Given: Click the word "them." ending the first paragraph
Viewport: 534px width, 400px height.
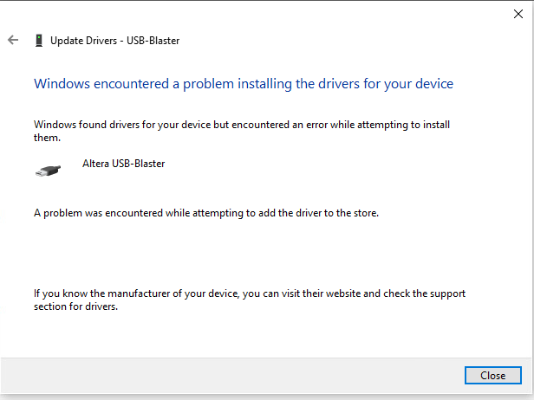Looking at the screenshot, I should (47, 137).
